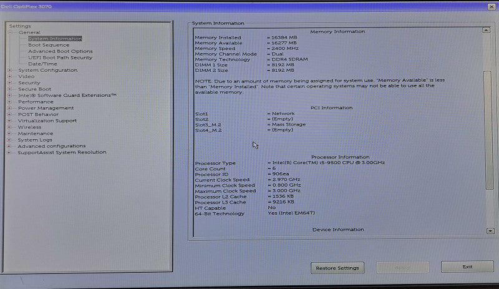499x289 pixels.
Task: Click the Device Information heading
Action: 338,230
